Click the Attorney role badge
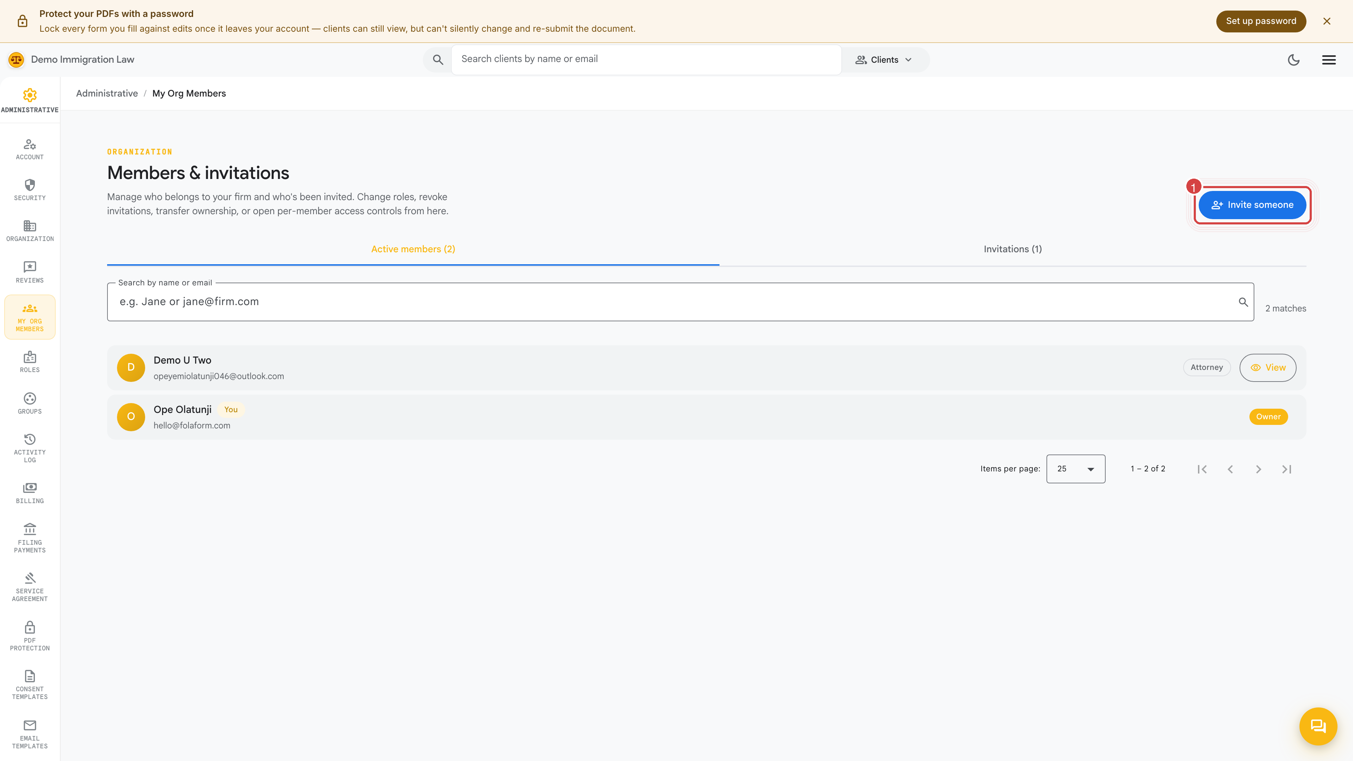The height and width of the screenshot is (761, 1353). [1206, 367]
